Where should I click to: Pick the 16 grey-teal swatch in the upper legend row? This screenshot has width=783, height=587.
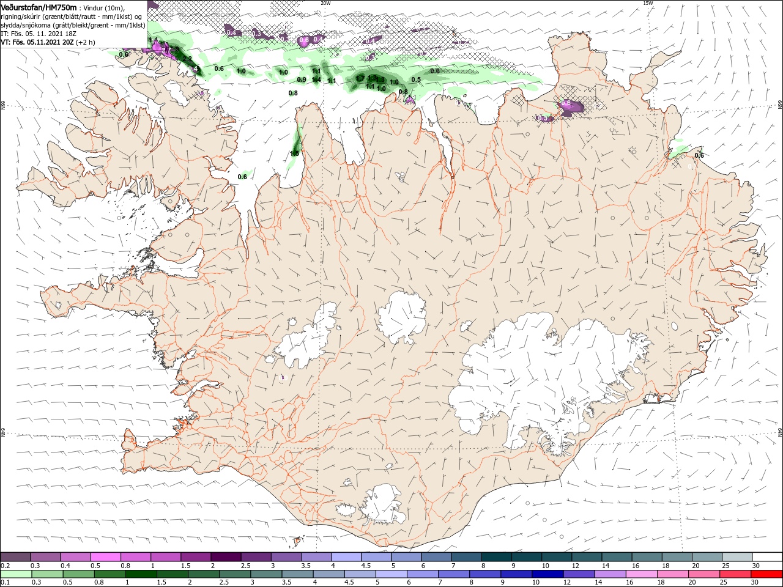(x=647, y=557)
